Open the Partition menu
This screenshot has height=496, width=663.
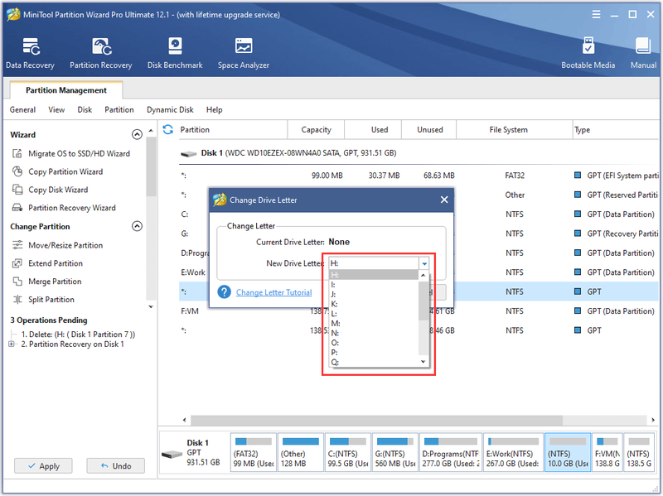[119, 109]
